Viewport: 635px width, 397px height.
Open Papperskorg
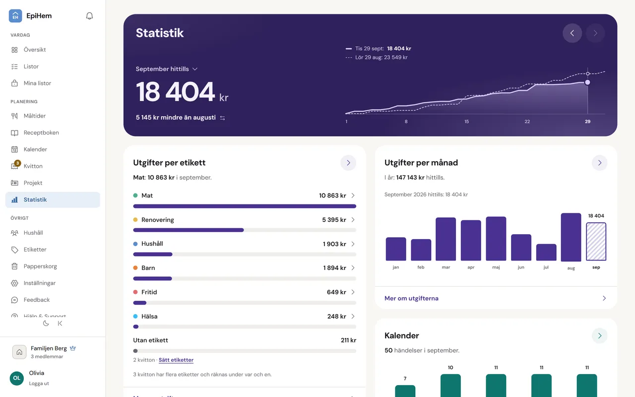[x=53, y=266]
